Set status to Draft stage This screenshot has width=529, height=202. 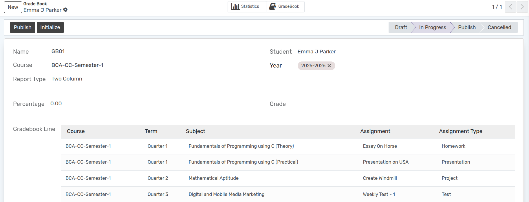tap(401, 27)
